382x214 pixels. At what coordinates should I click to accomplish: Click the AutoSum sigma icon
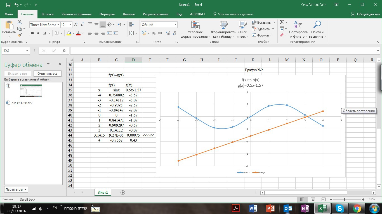[282, 22]
